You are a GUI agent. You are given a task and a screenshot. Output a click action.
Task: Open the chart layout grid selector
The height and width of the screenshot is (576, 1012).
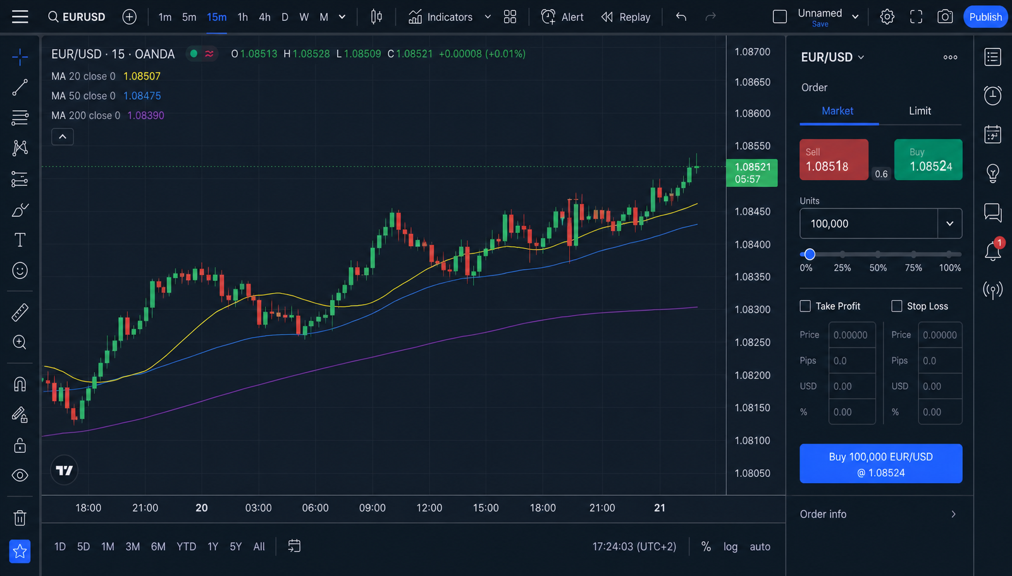510,17
